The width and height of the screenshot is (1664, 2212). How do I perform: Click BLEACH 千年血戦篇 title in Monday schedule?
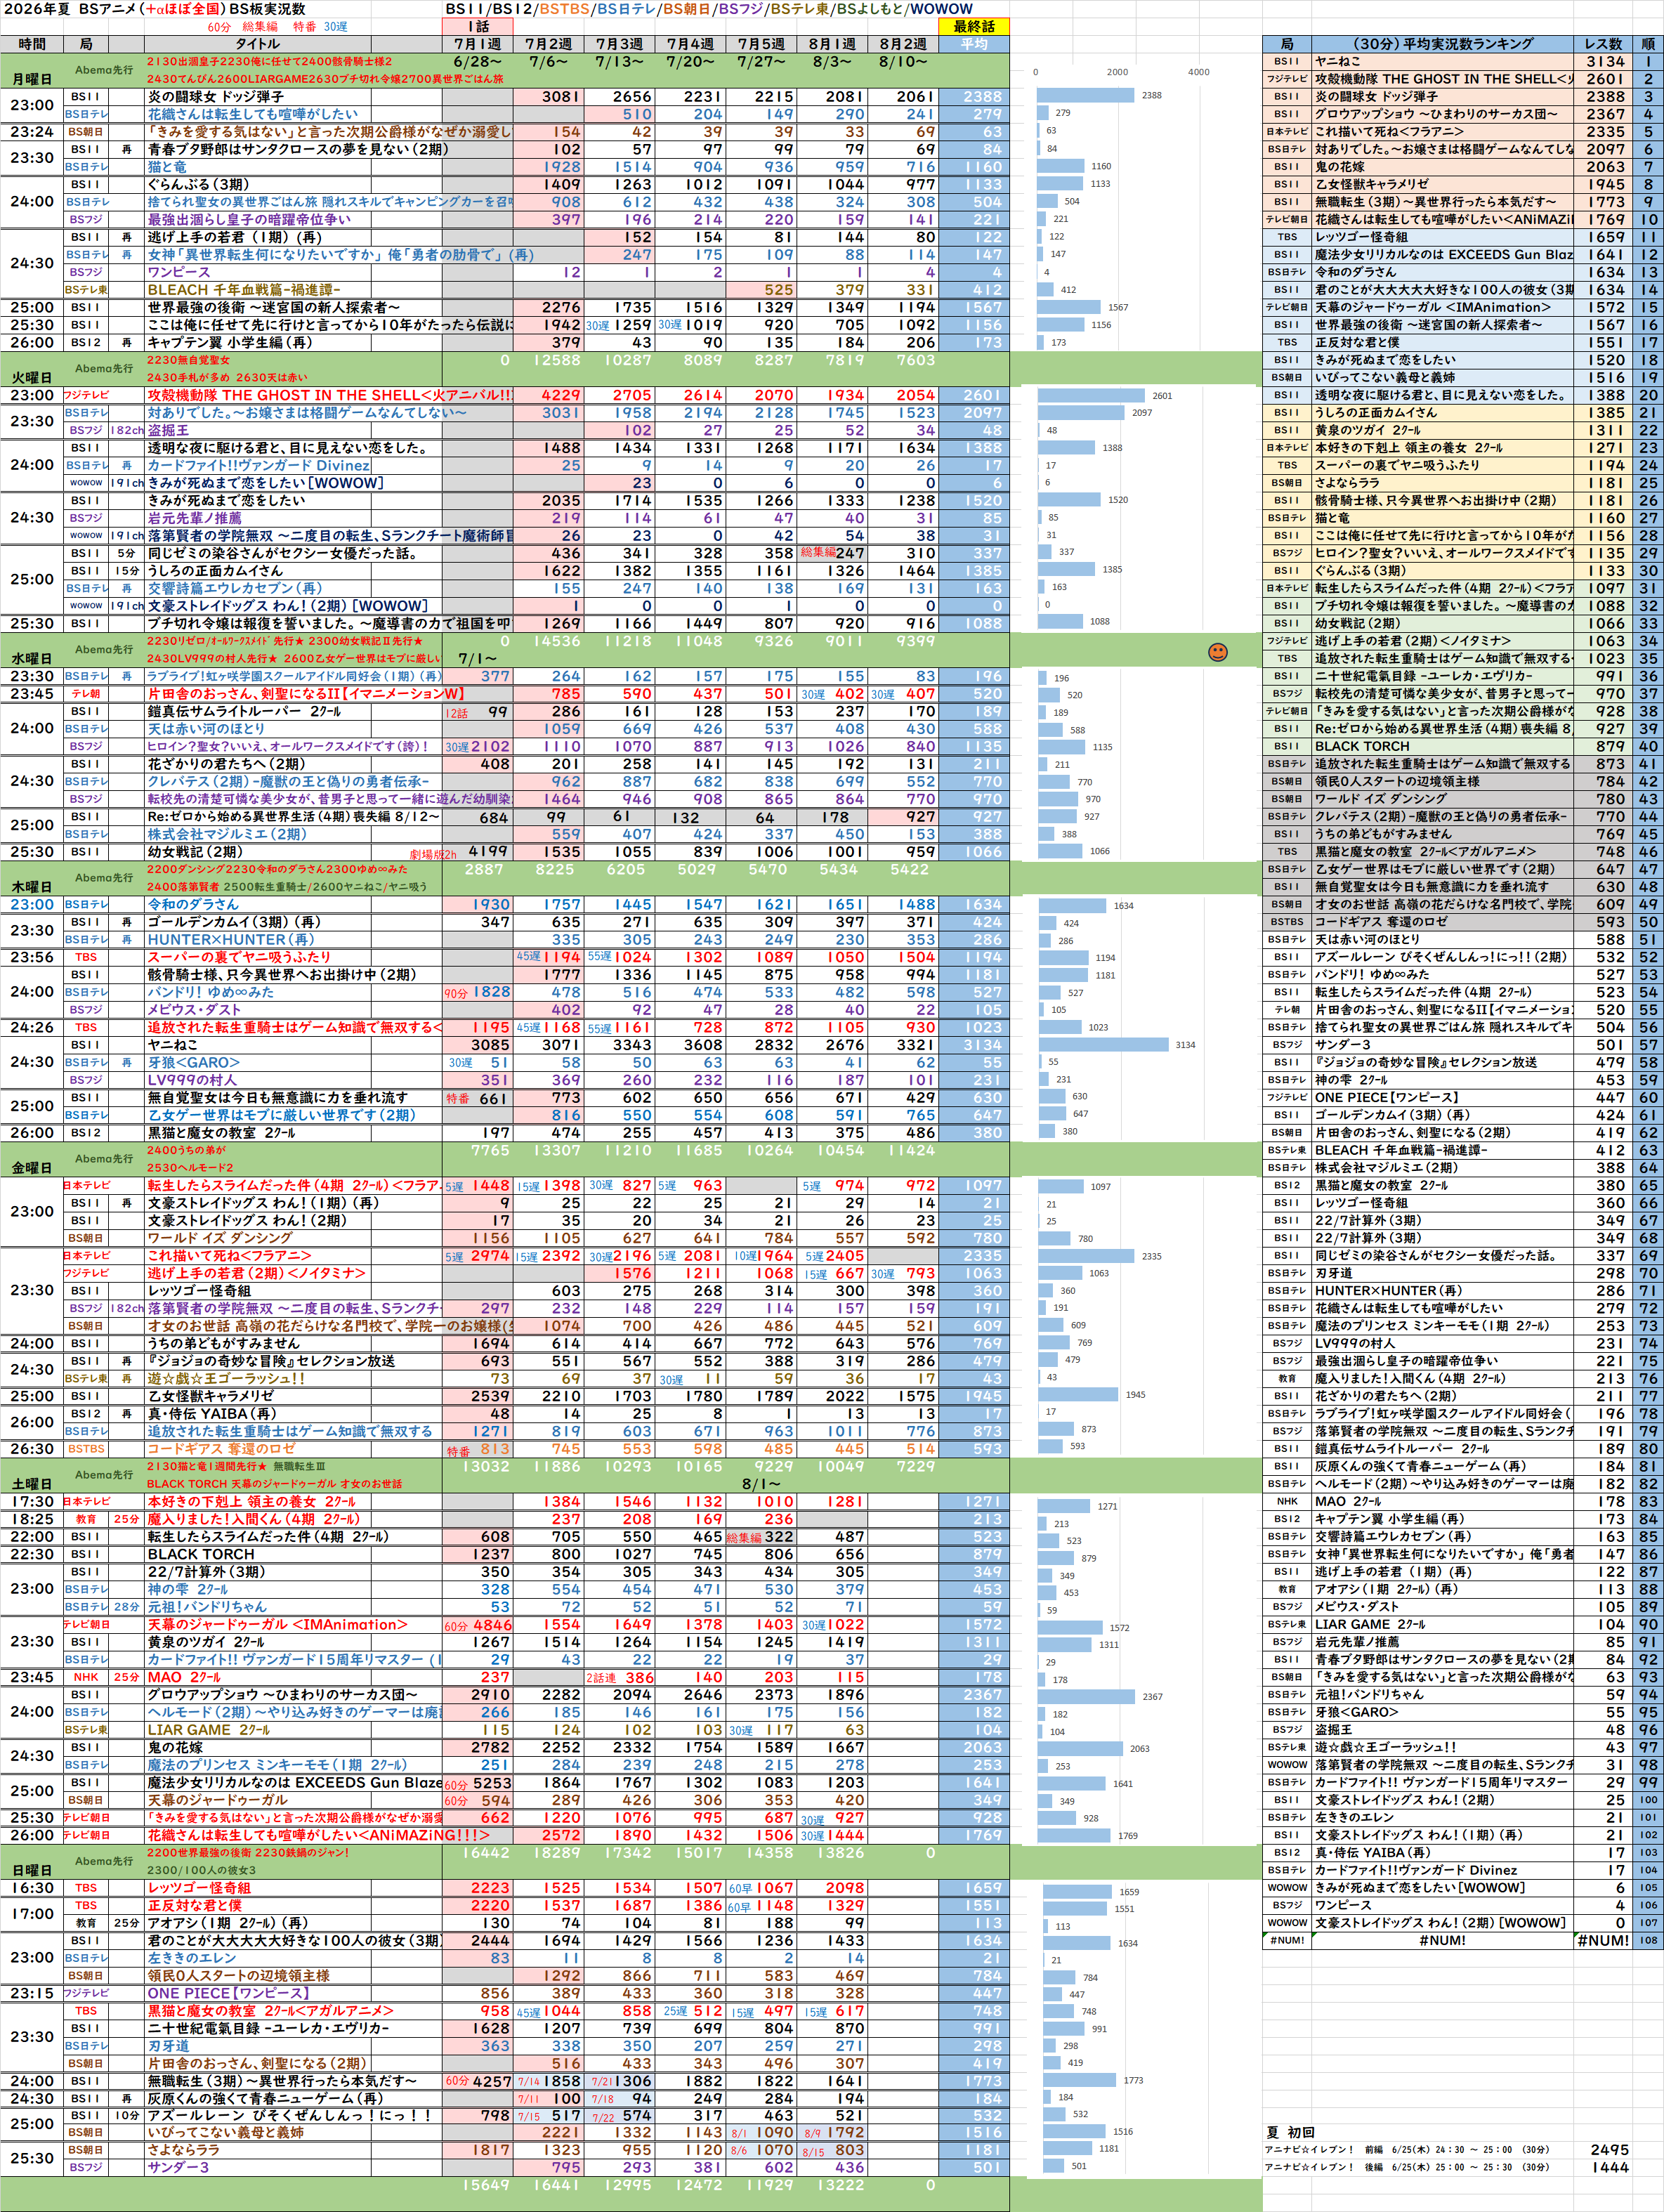(x=244, y=290)
